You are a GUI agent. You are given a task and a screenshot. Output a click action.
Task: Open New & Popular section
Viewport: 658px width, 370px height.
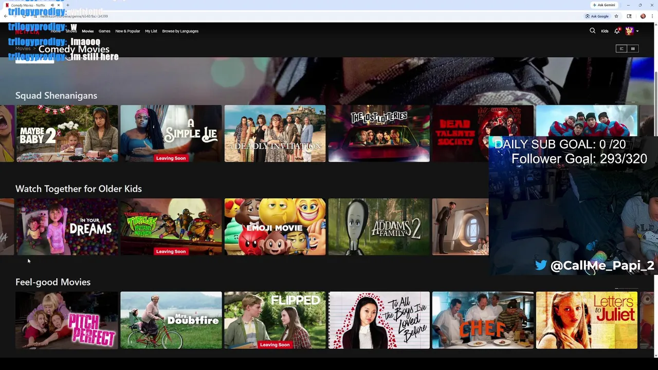pyautogui.click(x=127, y=31)
